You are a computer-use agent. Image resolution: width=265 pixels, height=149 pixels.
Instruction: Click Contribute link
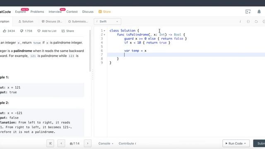127,144
